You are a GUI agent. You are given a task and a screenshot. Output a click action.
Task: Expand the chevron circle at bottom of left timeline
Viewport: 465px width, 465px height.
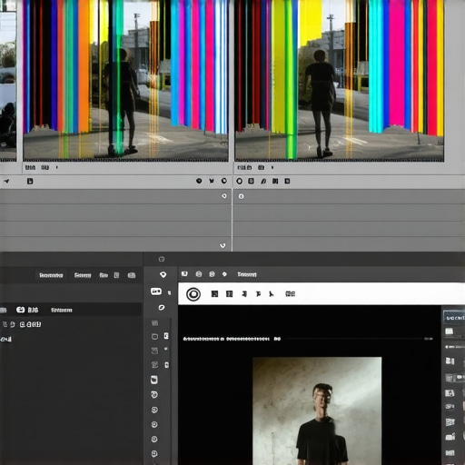coord(223,245)
